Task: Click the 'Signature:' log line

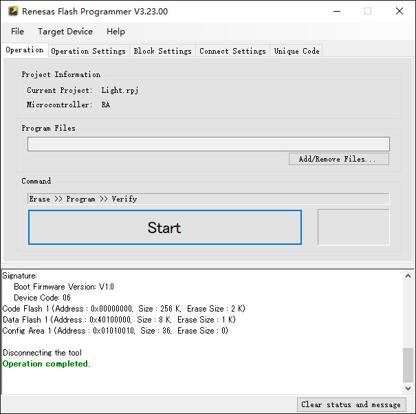Action: [20, 276]
